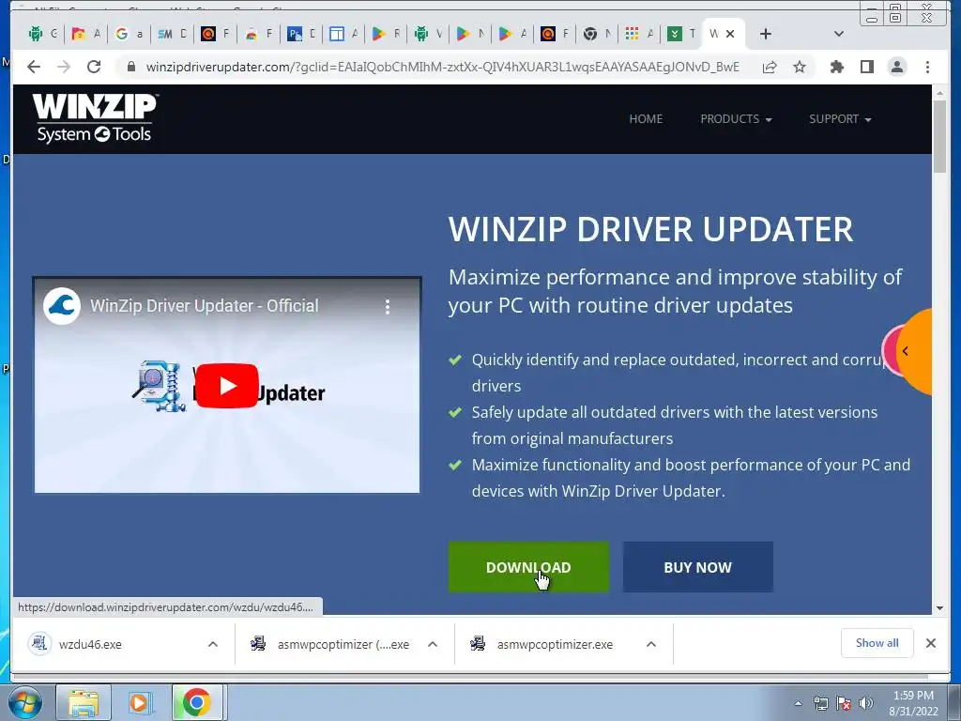Click the BUY NOW button
961x721 pixels.
697,566
